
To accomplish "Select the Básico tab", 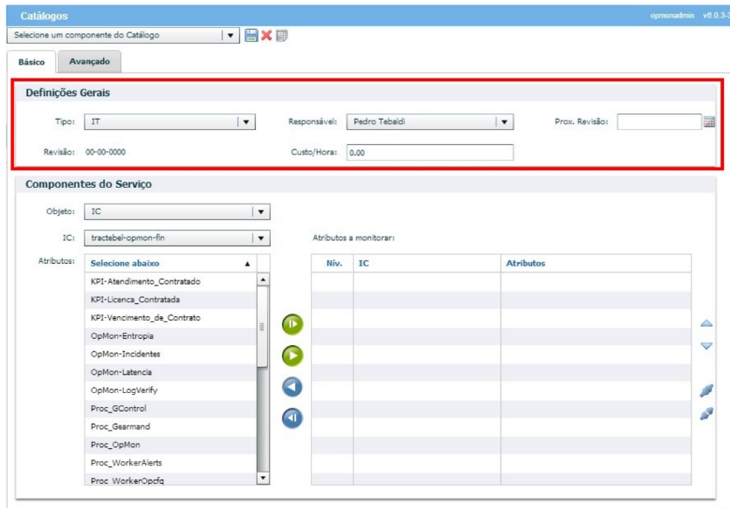I will click(x=31, y=62).
